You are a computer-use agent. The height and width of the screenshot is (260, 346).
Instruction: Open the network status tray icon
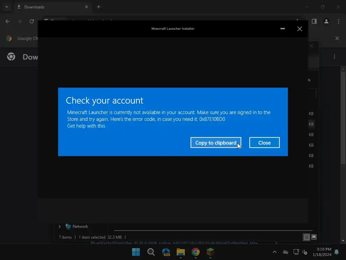coord(296,252)
